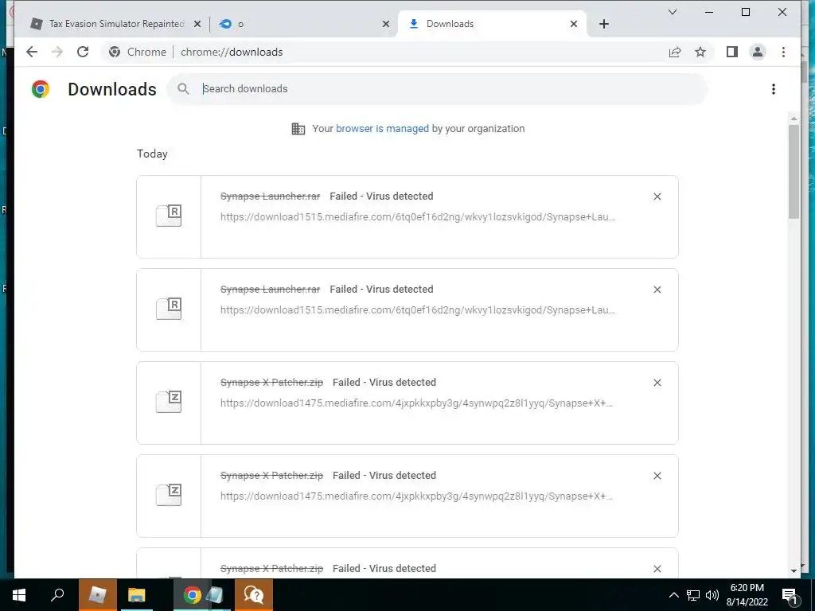This screenshot has height=611, width=815.
Task: Close the tab titled 'o'
Action: pyautogui.click(x=386, y=24)
